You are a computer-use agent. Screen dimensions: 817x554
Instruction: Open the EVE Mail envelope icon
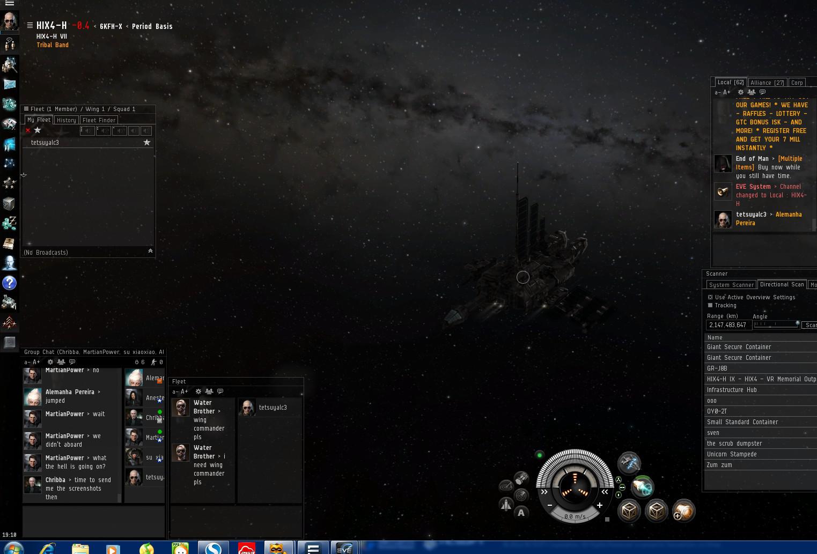pyautogui.click(x=10, y=84)
